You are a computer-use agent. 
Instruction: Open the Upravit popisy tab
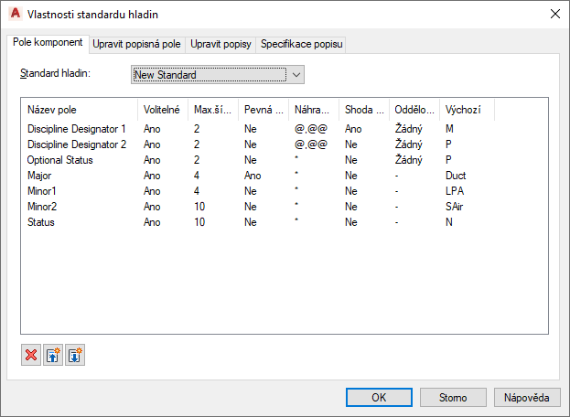tap(221, 44)
